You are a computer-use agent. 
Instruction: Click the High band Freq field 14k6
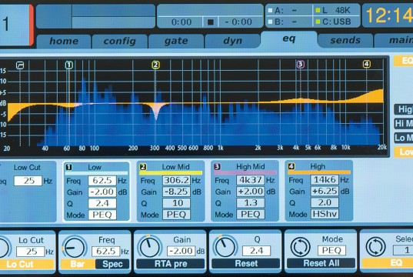point(325,180)
